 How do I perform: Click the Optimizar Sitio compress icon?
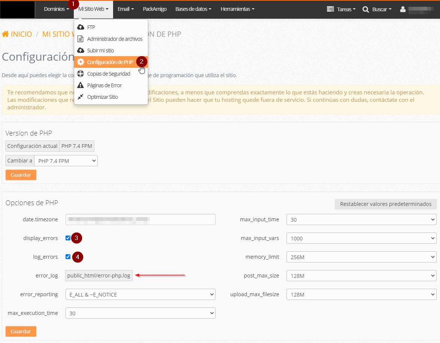pos(81,97)
